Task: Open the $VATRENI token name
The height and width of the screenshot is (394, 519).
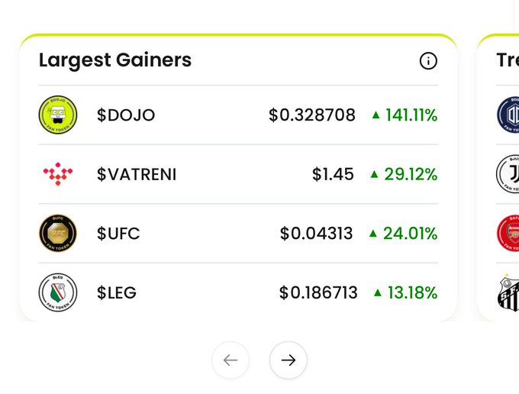Action: [x=137, y=174]
